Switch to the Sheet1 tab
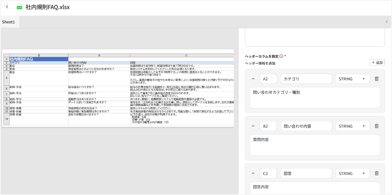This screenshot has height=195, width=392. point(8,22)
